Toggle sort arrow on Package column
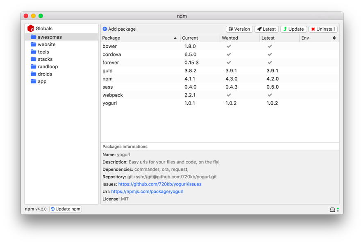The width and height of the screenshot is (364, 244). click(x=175, y=38)
